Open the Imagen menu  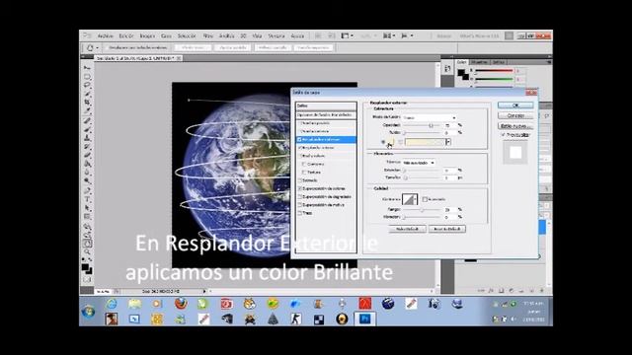point(147,35)
